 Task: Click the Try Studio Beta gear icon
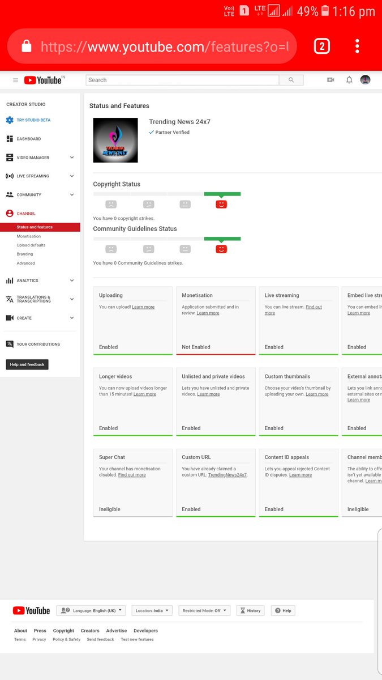point(10,120)
